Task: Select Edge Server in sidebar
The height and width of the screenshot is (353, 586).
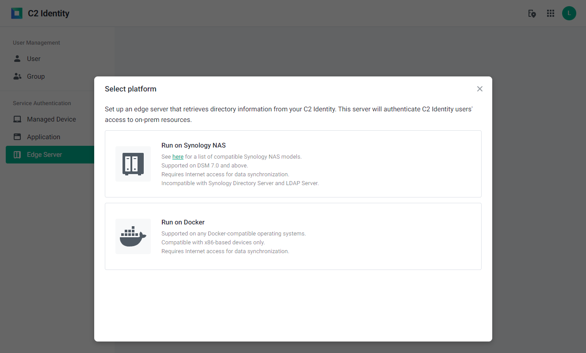Action: click(50, 155)
